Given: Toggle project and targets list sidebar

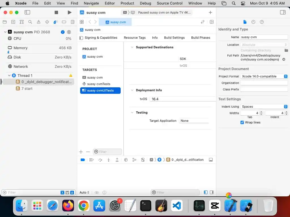Looking at the screenshot, I should tap(81, 38).
